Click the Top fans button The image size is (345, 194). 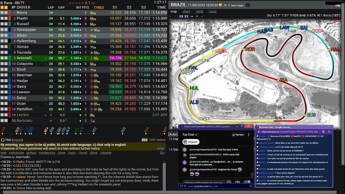coord(238,135)
